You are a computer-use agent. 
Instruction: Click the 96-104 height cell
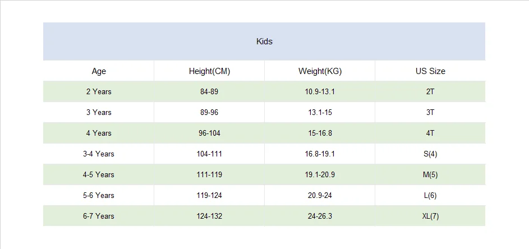pyautogui.click(x=209, y=133)
